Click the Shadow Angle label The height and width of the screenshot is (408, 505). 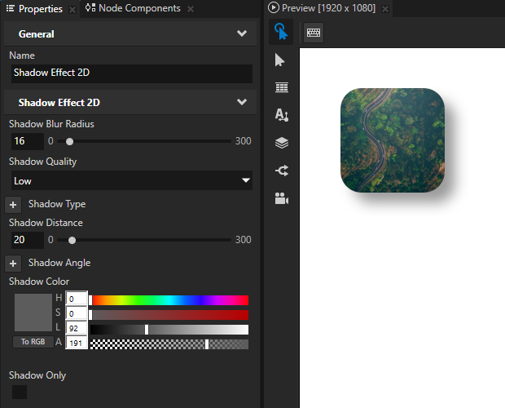[59, 263]
